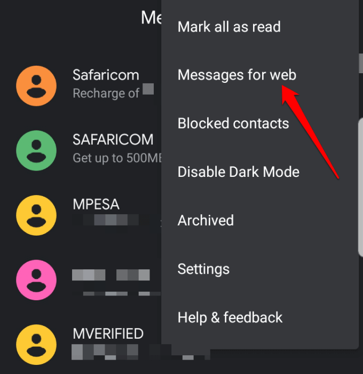Image resolution: width=363 pixels, height=374 pixels.
Task: Open SAFARICOM Get up to 500MB message
Action: [117, 158]
